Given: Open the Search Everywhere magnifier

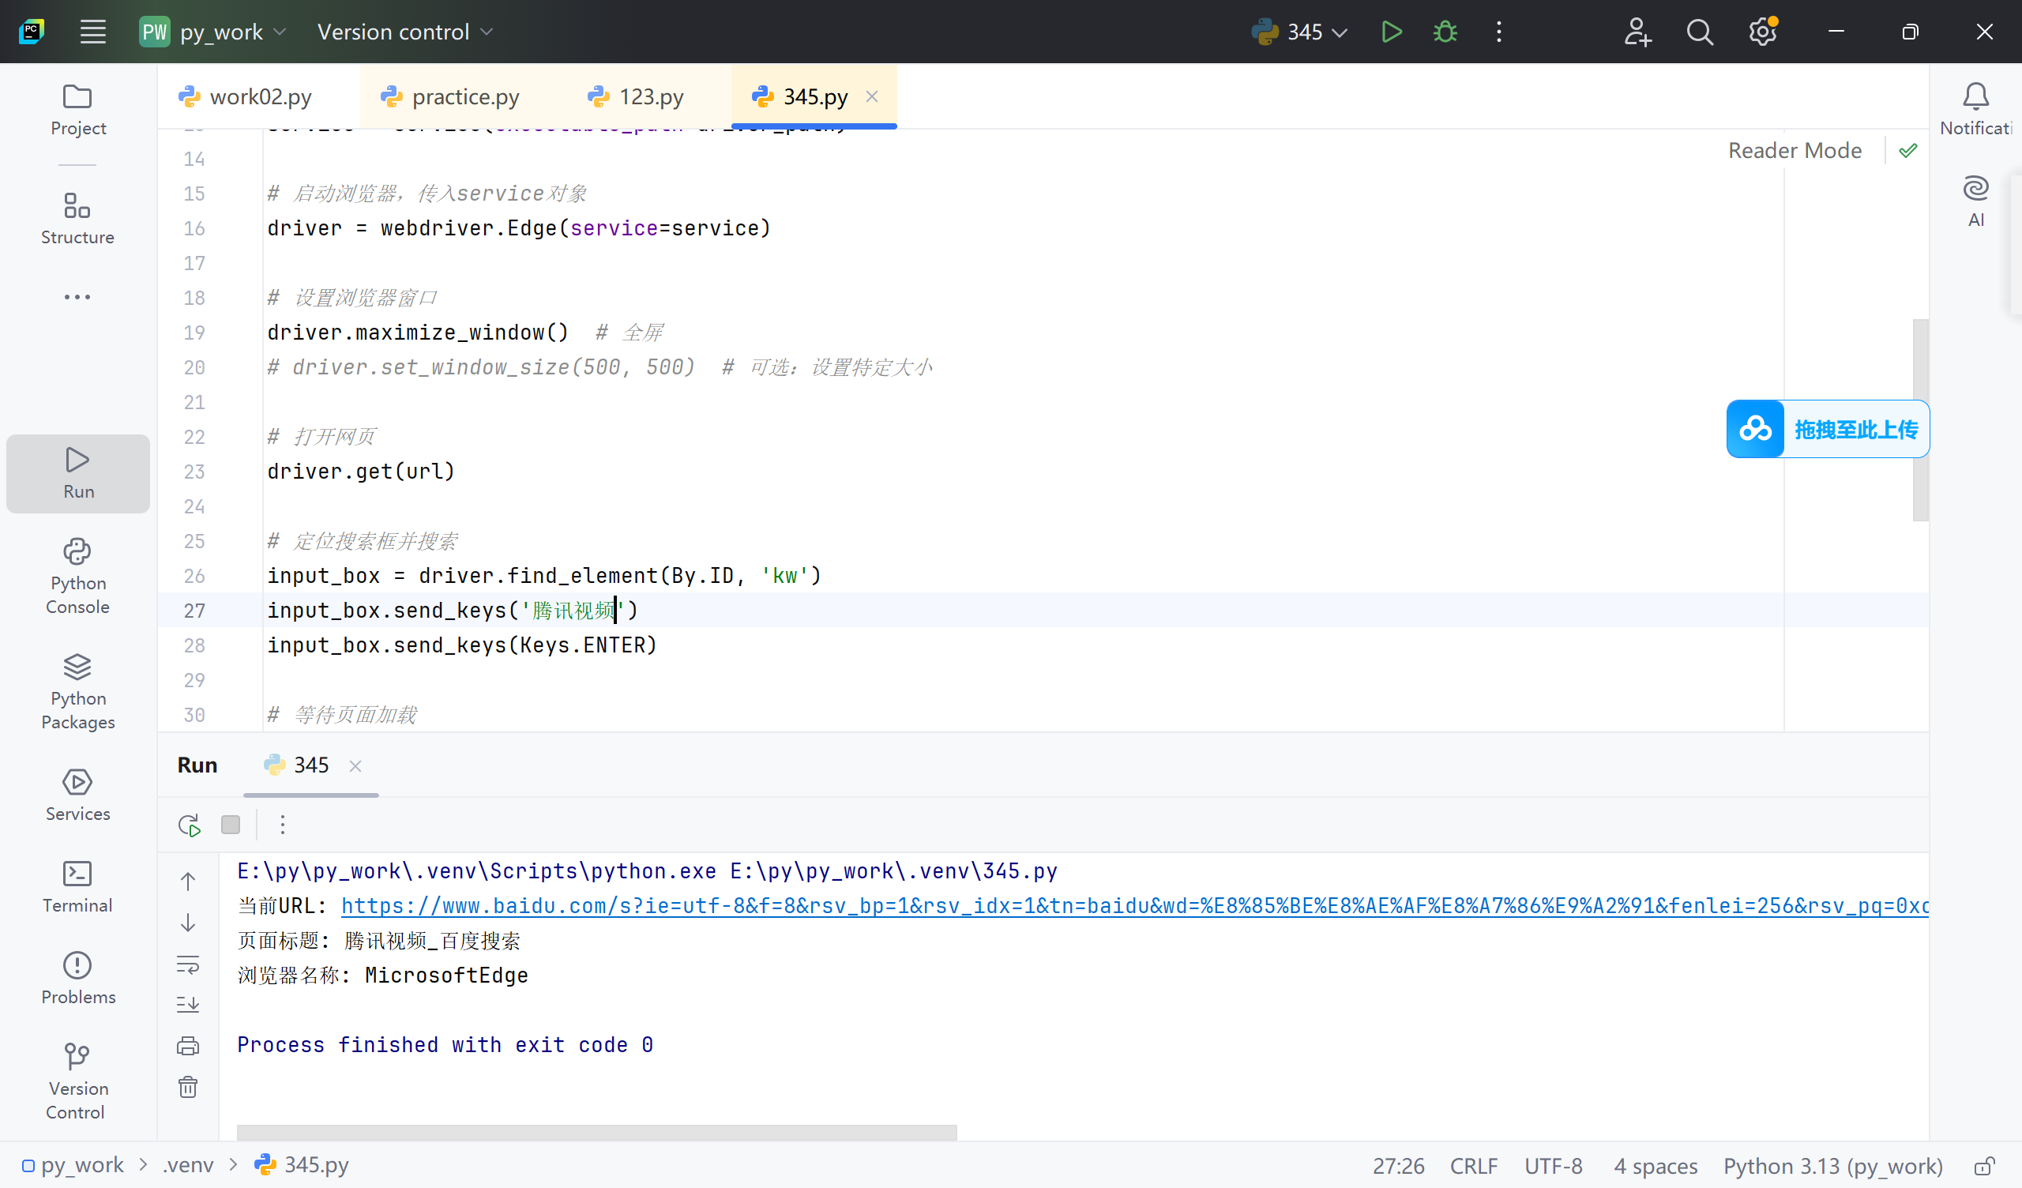Looking at the screenshot, I should 1700,32.
